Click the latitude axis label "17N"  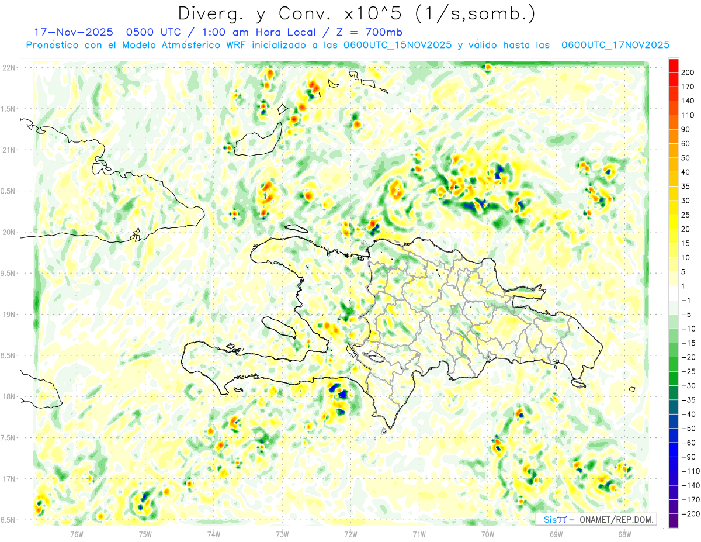pos(9,479)
